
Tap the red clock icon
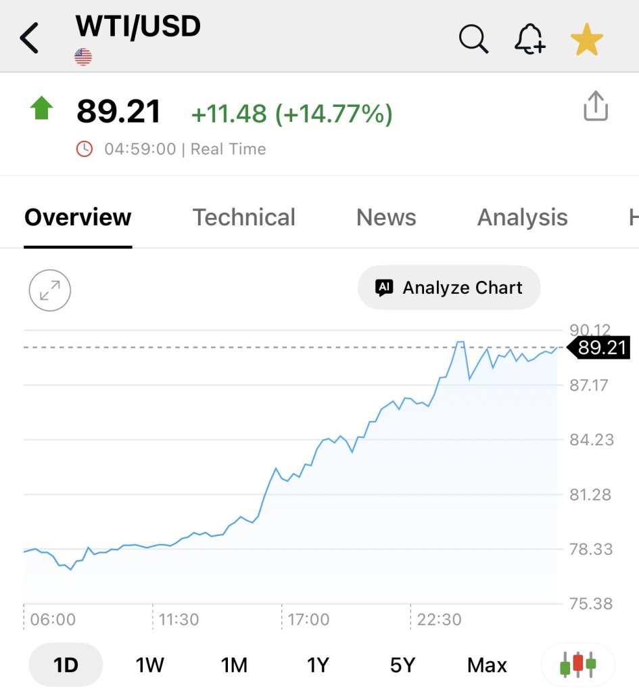point(84,149)
